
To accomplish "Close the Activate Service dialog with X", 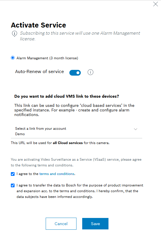I will pos(155,4).
